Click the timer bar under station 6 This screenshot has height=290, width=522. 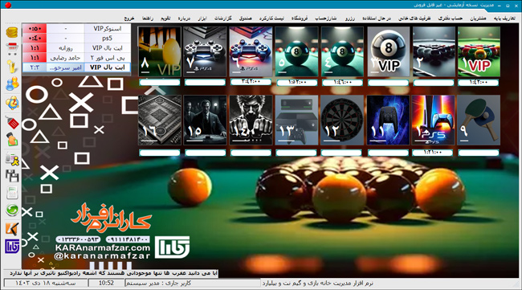coord(251,82)
